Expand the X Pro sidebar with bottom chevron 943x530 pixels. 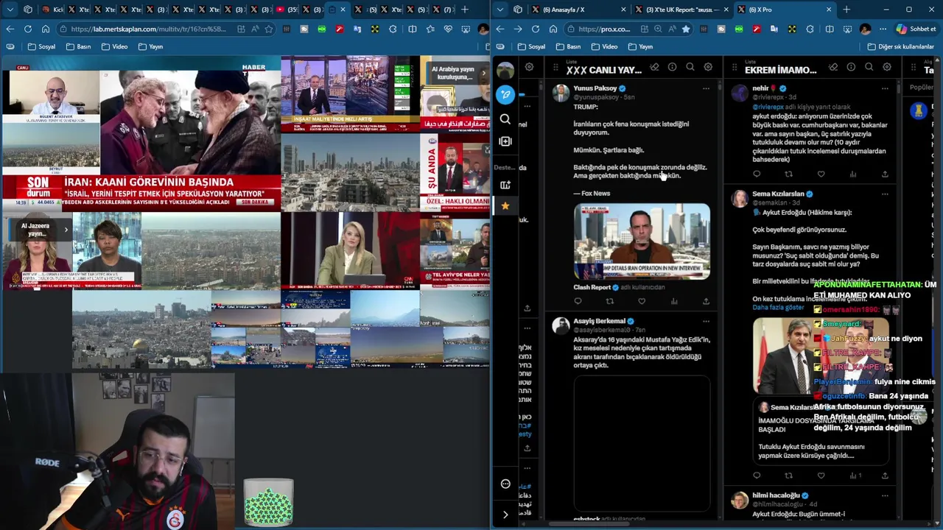click(x=505, y=515)
